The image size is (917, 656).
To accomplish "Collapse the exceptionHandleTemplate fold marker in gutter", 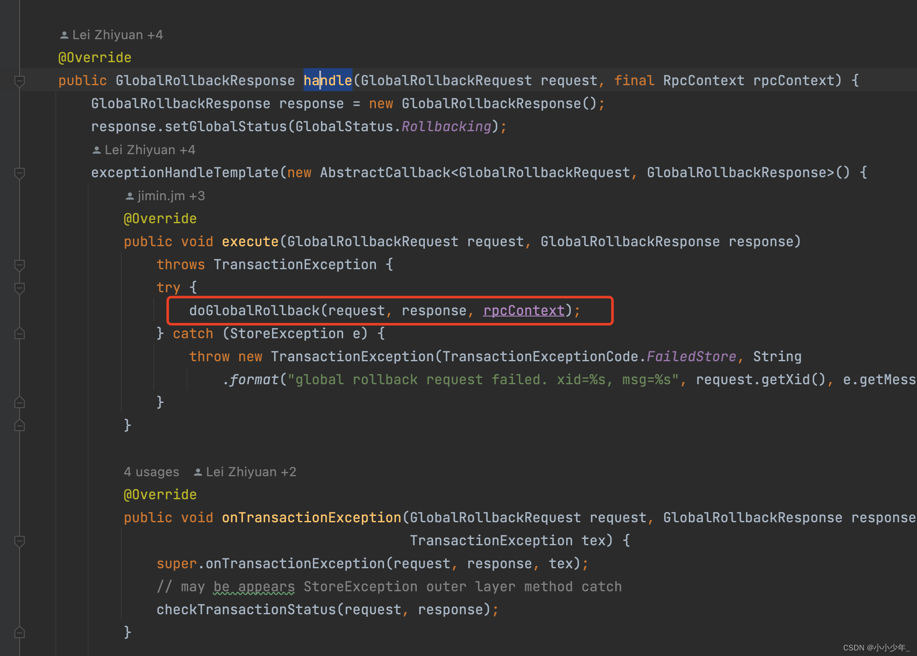I will pos(20,173).
